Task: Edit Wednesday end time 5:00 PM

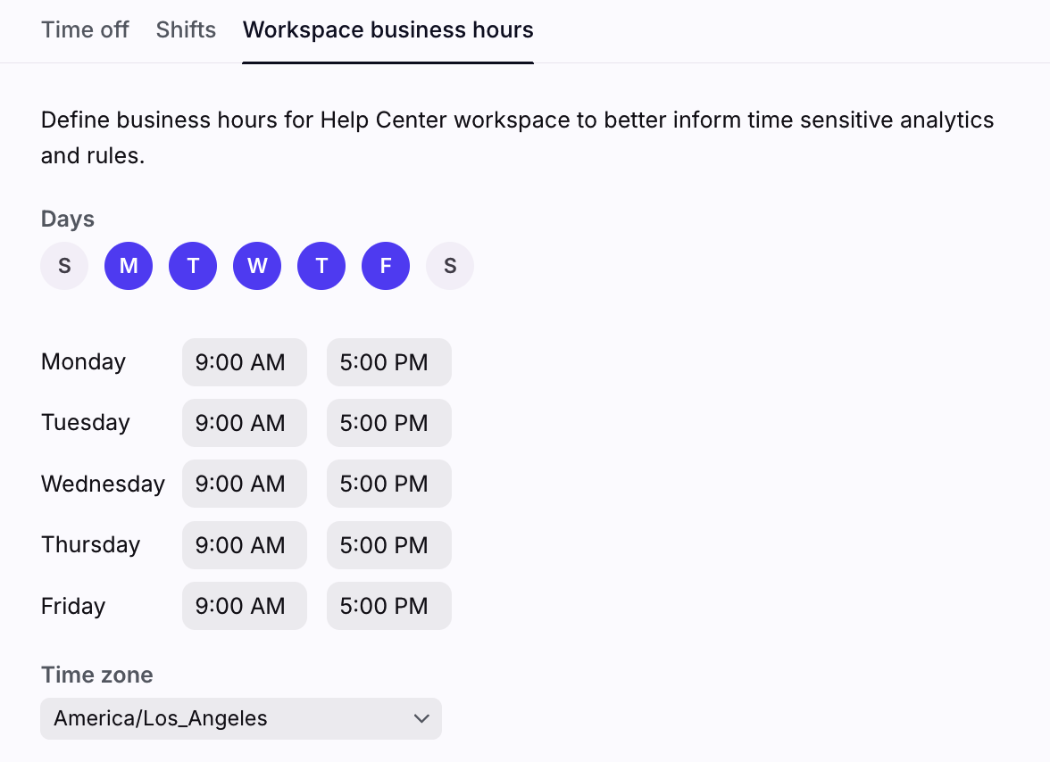Action: pyautogui.click(x=388, y=484)
